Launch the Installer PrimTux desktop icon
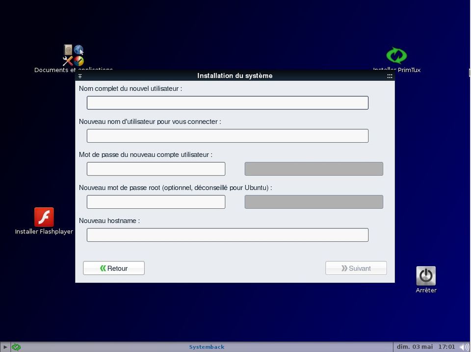471x352 pixels. (396, 56)
